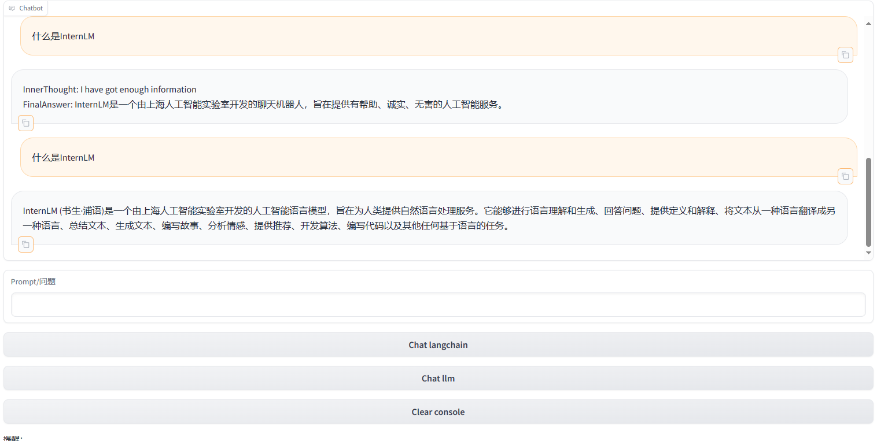Click the 'InternLM (书生·浦语)是一个' response text
This screenshot has height=441, width=888.
(x=429, y=218)
